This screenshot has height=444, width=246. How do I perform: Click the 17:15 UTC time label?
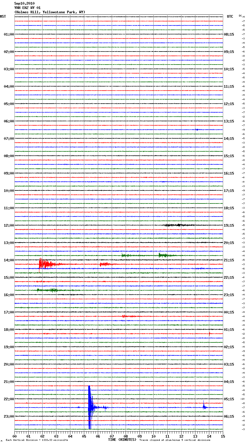tap(229, 191)
